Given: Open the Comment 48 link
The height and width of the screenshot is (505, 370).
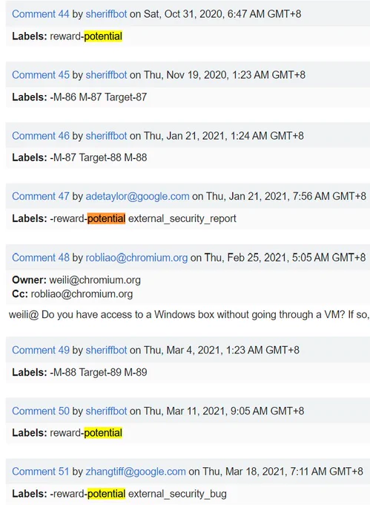Looking at the screenshot, I should tap(41, 258).
